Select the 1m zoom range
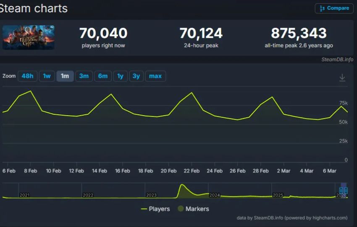The width and height of the screenshot is (357, 227). [x=65, y=76]
